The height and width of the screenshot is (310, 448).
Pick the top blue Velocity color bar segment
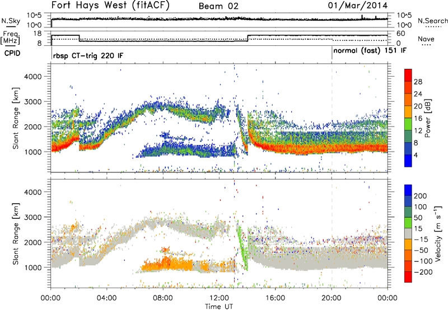(x=408, y=190)
